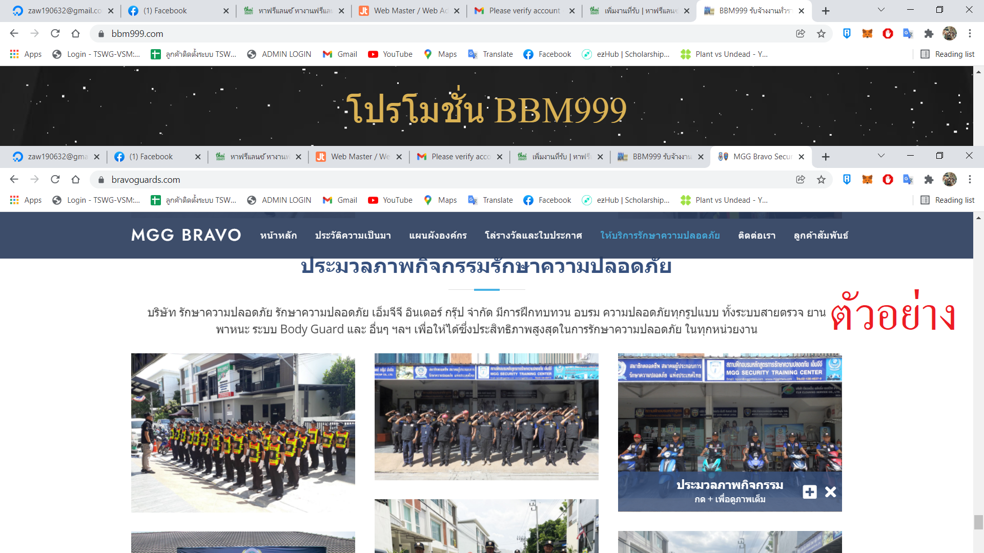
Task: Close the image overlay with X icon
Action: tap(831, 492)
